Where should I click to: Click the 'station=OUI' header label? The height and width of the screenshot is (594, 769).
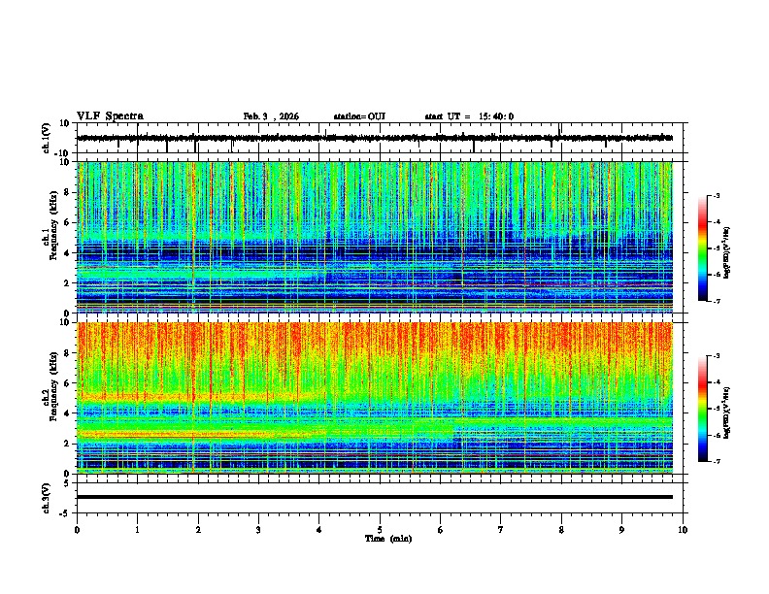(359, 116)
